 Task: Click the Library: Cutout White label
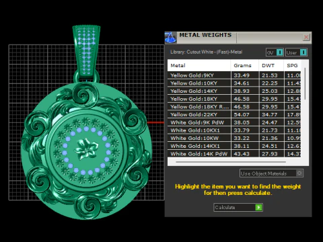coord(206,52)
